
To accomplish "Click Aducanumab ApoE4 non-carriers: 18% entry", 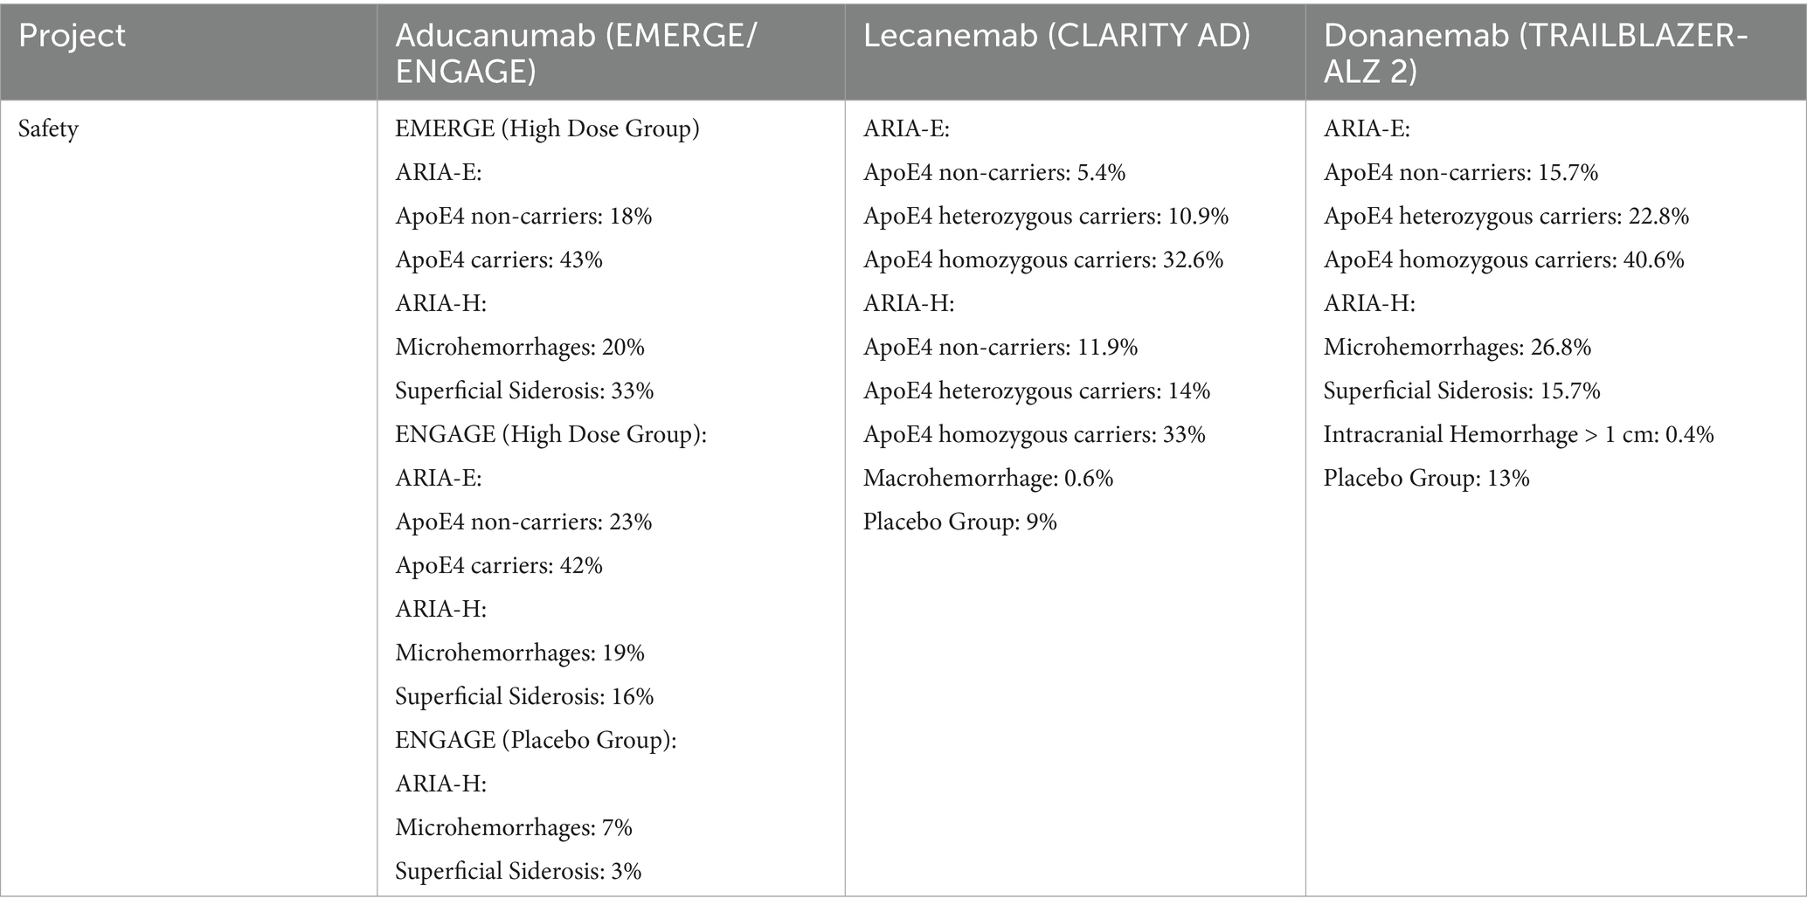I will pos(523,216).
